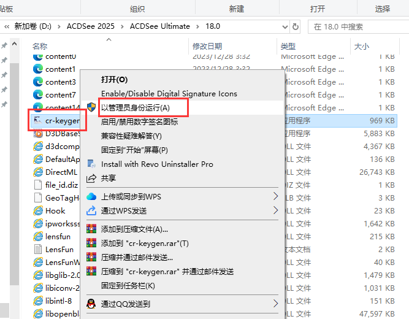The image size is (409, 319).
Task: Click the cr-keygen application icon
Action: (x=38, y=121)
